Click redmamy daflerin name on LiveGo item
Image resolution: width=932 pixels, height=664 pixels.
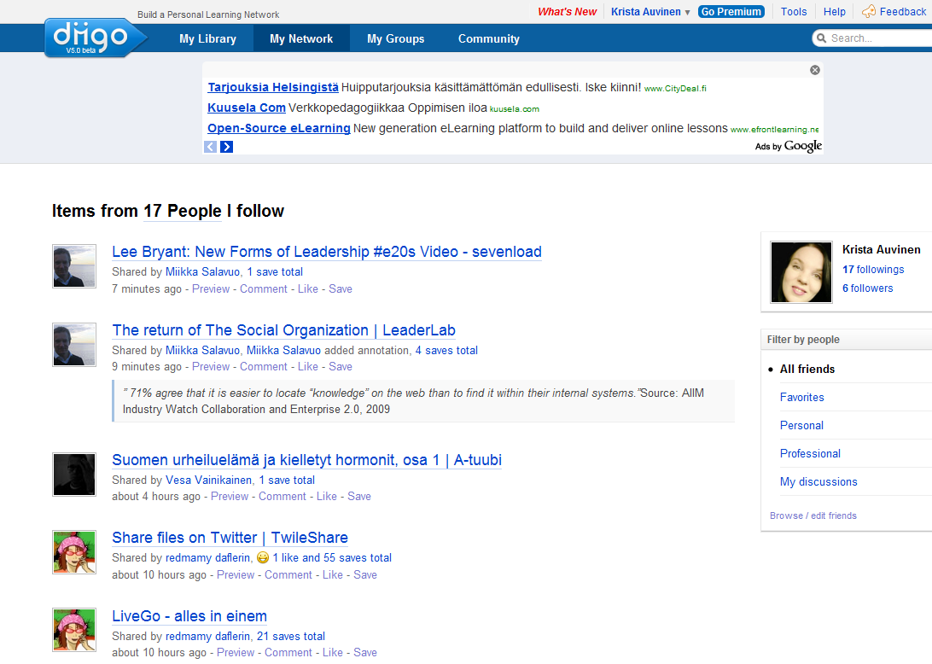point(207,637)
